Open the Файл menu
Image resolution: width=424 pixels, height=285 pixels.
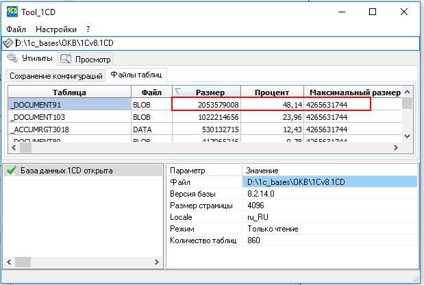[x=16, y=29]
